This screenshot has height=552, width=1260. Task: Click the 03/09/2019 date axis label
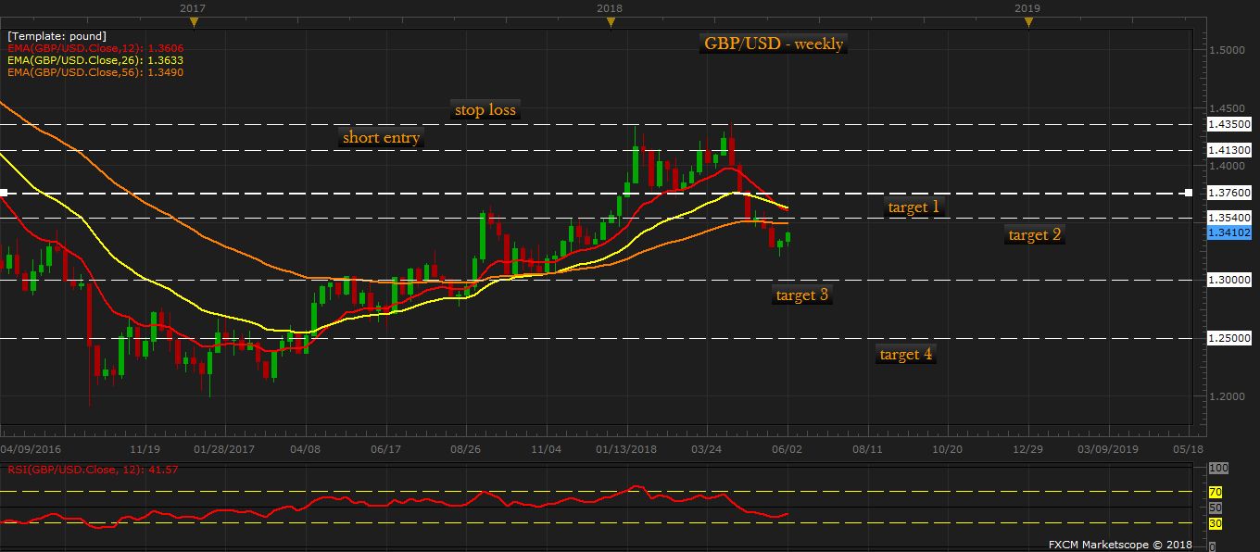pyautogui.click(x=1110, y=448)
